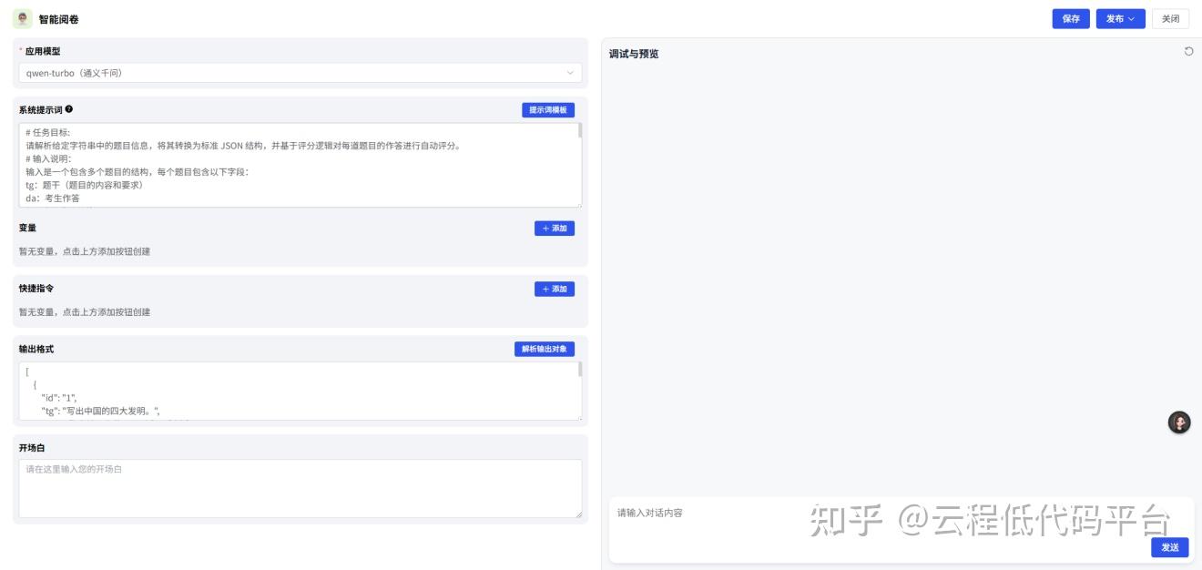
Task: Click the 输出格式 textarea scrollbar
Action: click(x=580, y=370)
